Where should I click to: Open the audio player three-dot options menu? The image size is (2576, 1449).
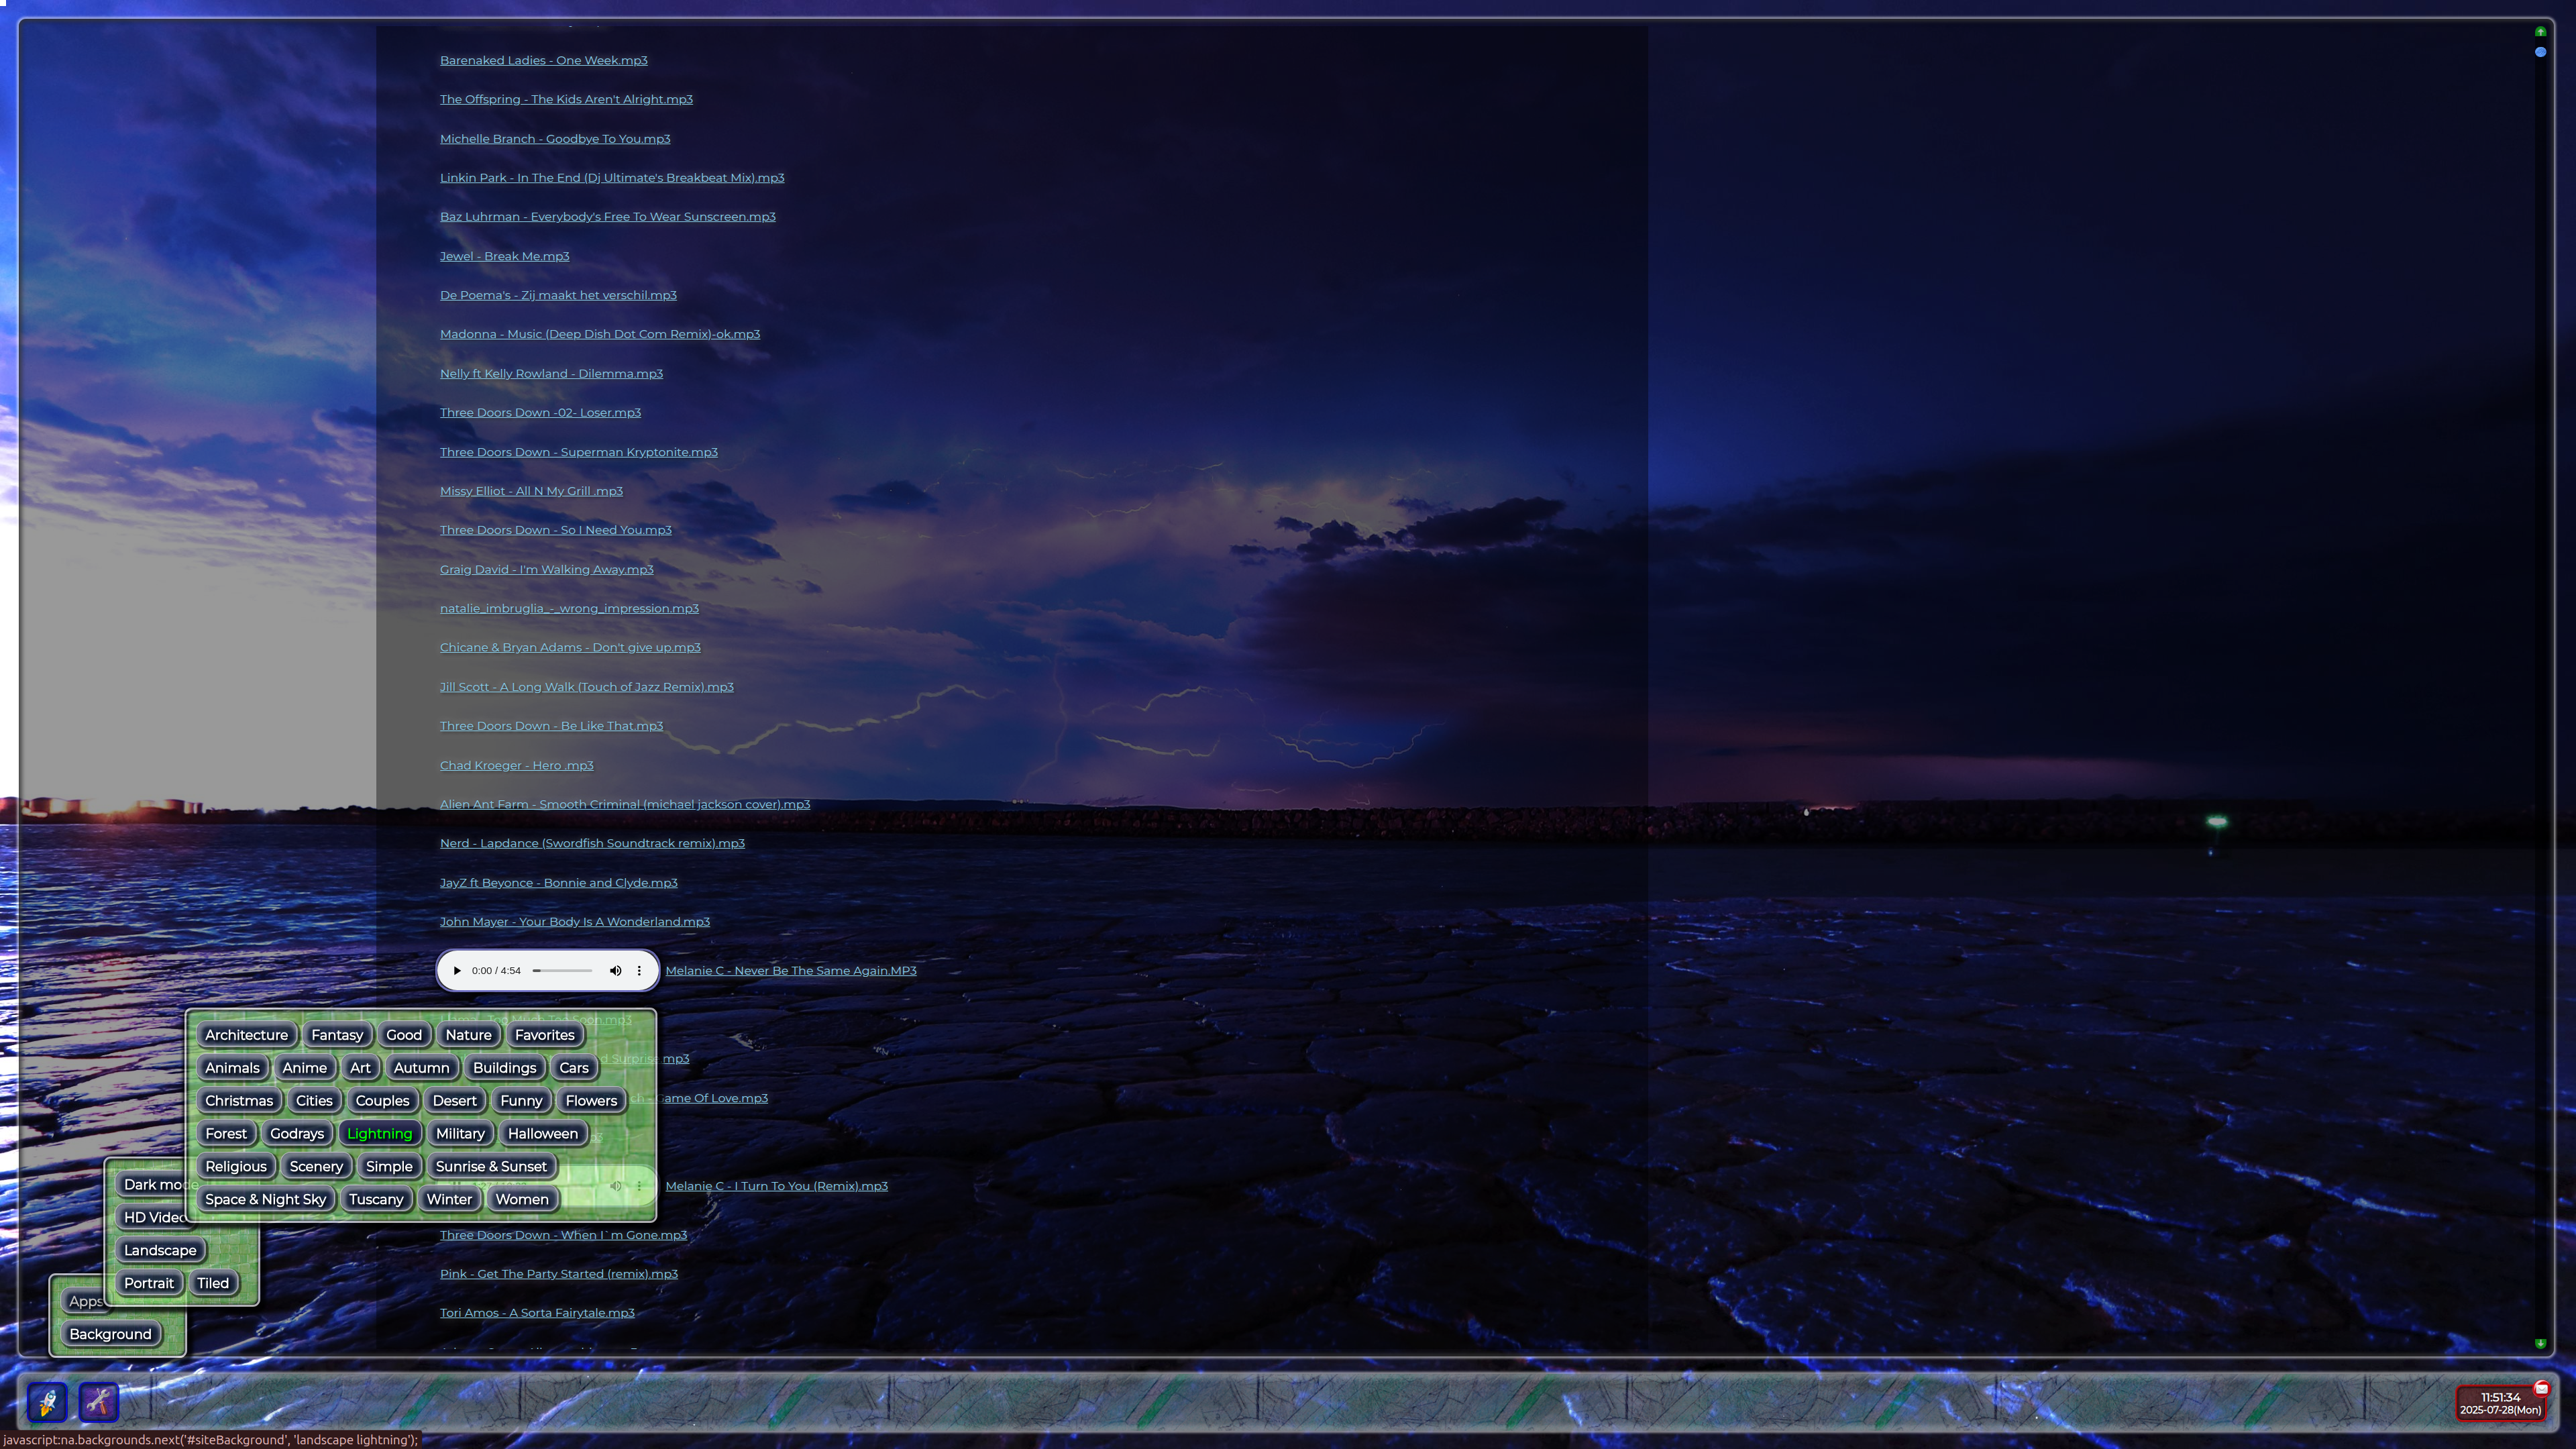pyautogui.click(x=639, y=971)
